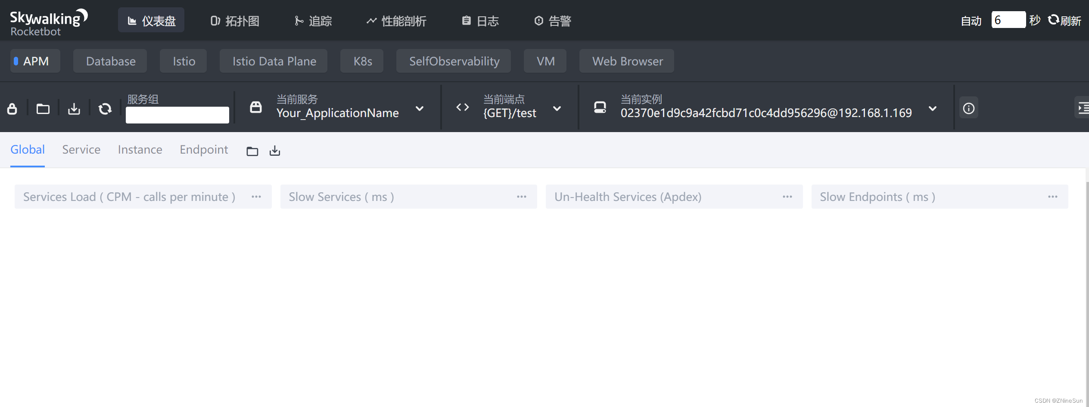This screenshot has height=407, width=1089.
Task: Select the APM dashboard tab
Action: [x=35, y=61]
